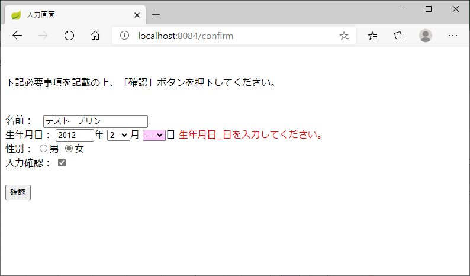Screen dimensions: 470x276
Task: Click the instruction text 下記必要事項を記載の上
Action: (57, 82)
